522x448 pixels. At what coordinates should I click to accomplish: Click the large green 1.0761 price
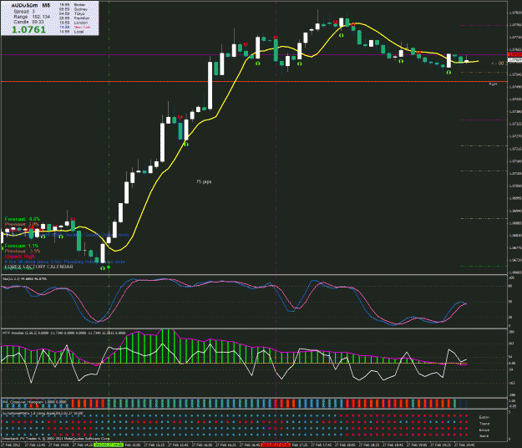tap(28, 29)
